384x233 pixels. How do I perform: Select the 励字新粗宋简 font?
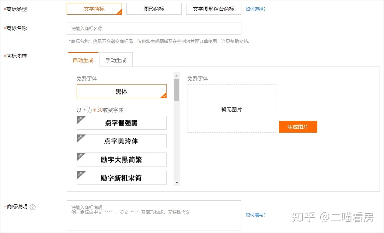pyautogui.click(x=121, y=178)
